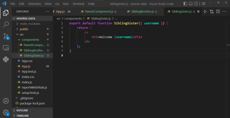Screen dimensions: 230x118
Task: Click src in the breadcrumb path
Action: pos(59,18)
